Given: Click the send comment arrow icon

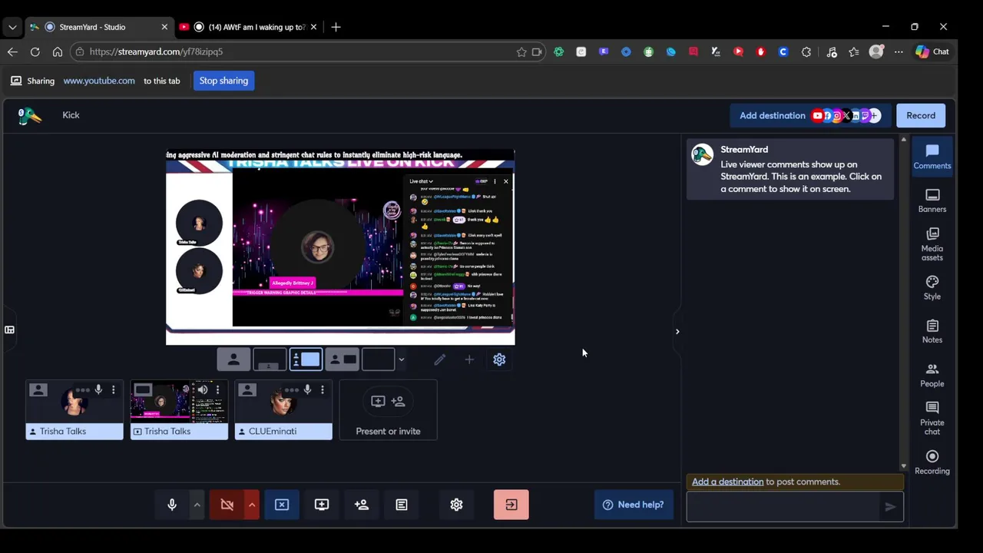Looking at the screenshot, I should point(890,506).
